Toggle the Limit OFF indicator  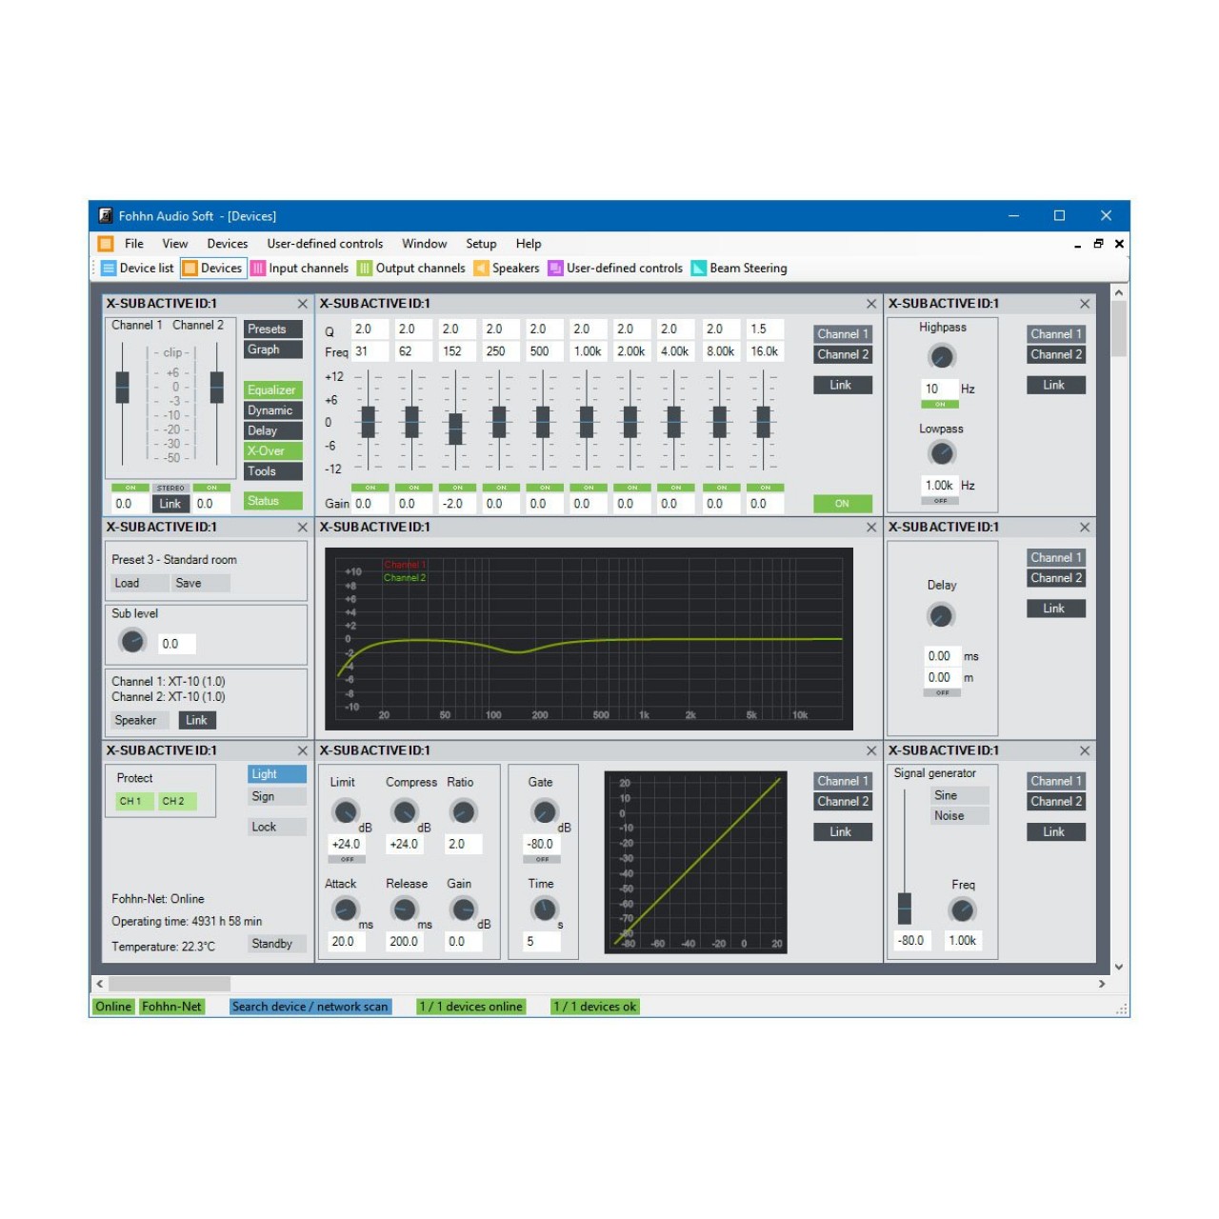coord(347,859)
